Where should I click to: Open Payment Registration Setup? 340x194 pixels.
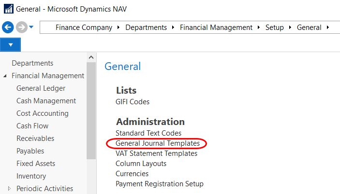tap(159, 184)
